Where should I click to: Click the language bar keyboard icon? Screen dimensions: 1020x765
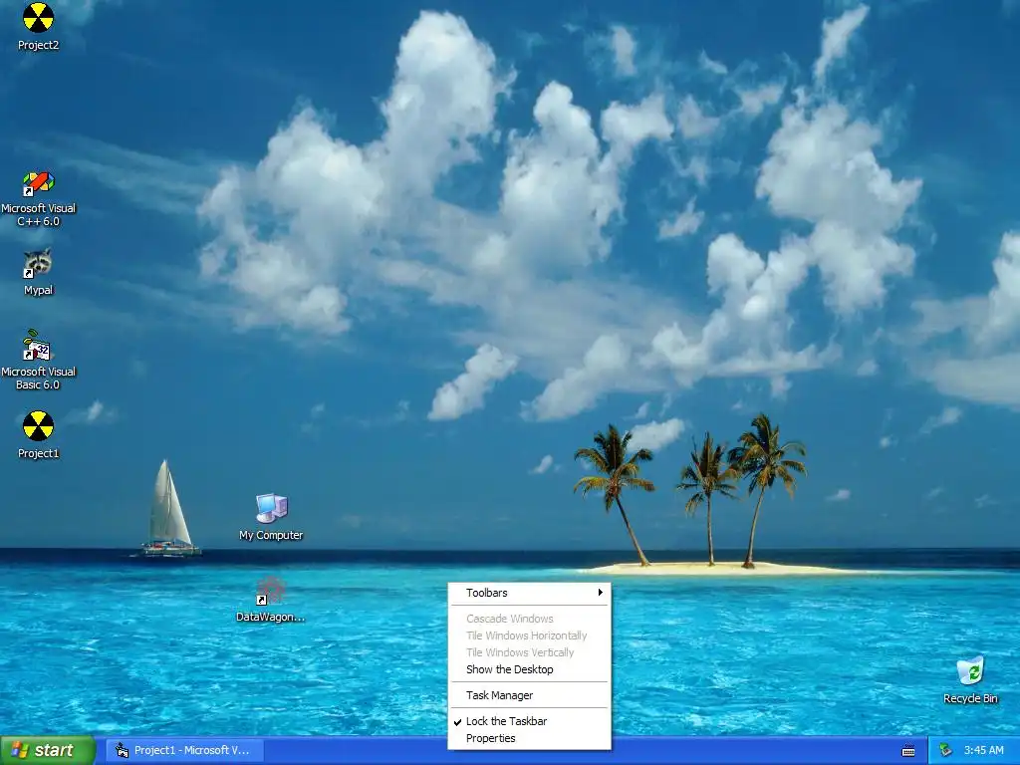[908, 751]
